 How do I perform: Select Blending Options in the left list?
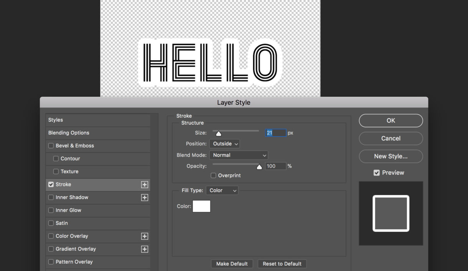69,133
